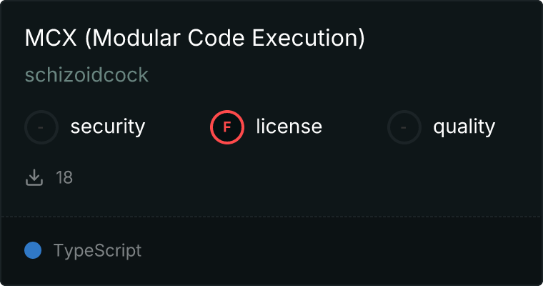Click the download arrow icon
This screenshot has height=286, width=543.
pyautogui.click(x=34, y=177)
